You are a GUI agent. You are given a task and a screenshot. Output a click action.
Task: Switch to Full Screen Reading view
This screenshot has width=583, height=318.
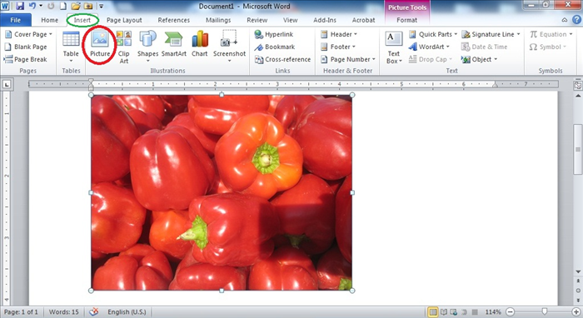[x=444, y=312]
